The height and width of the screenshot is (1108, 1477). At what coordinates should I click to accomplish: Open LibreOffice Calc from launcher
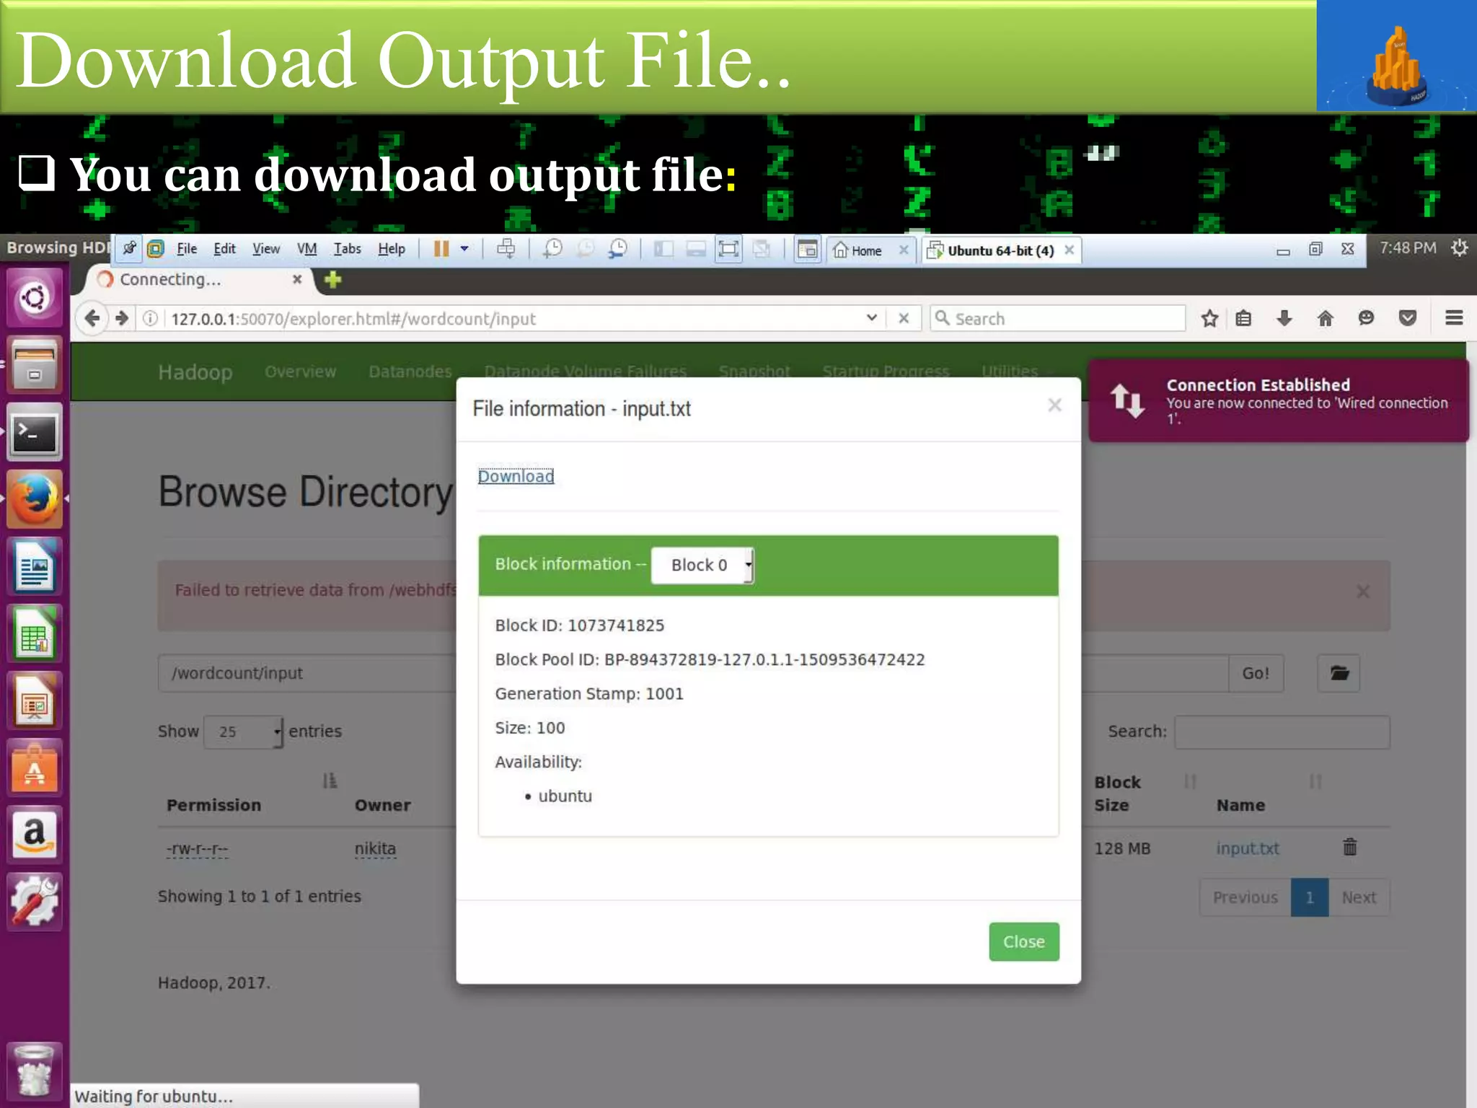pos(34,634)
